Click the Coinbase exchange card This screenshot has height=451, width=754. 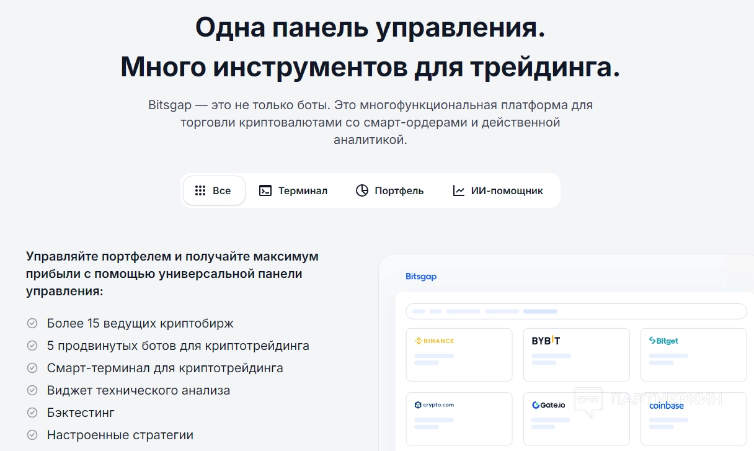point(693,419)
